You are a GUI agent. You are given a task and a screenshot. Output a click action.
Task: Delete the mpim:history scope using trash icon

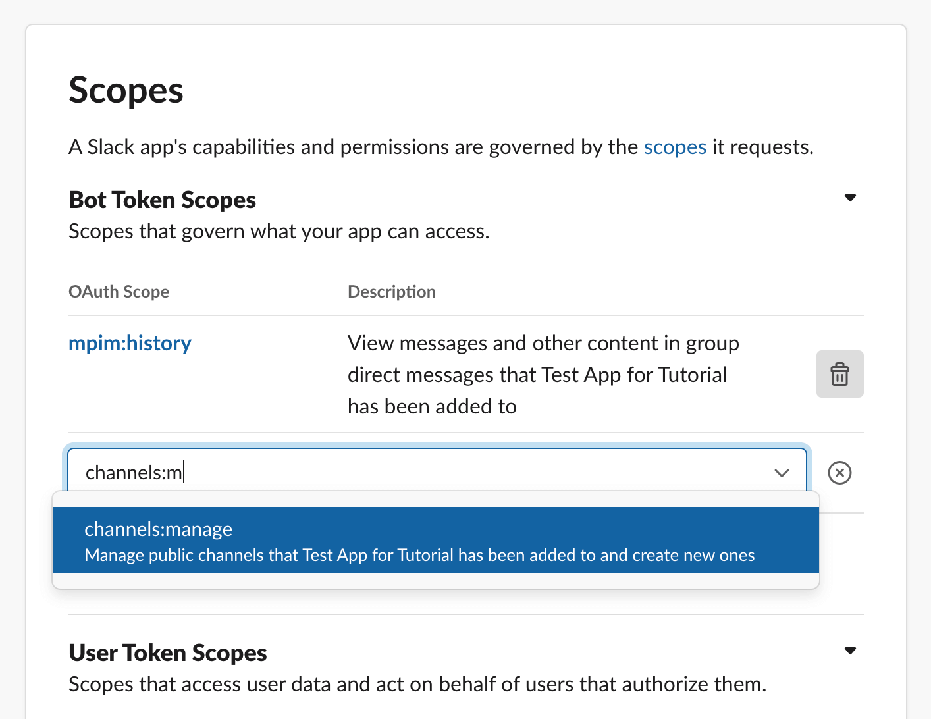click(839, 374)
